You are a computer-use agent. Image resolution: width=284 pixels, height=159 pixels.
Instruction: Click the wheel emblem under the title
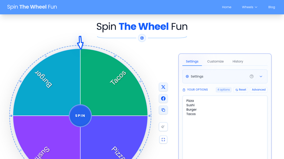click(142, 38)
